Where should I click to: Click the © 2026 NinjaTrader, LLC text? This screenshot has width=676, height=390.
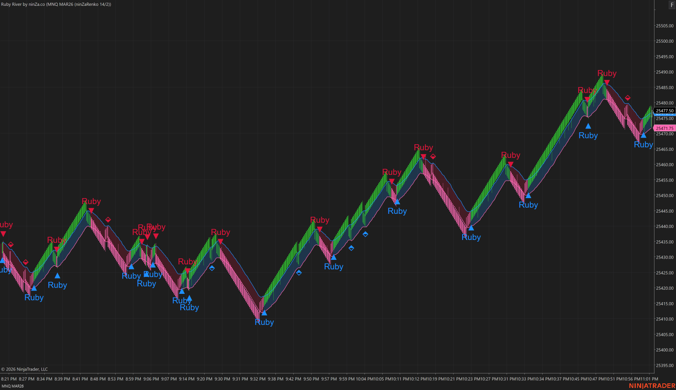pos(24,369)
